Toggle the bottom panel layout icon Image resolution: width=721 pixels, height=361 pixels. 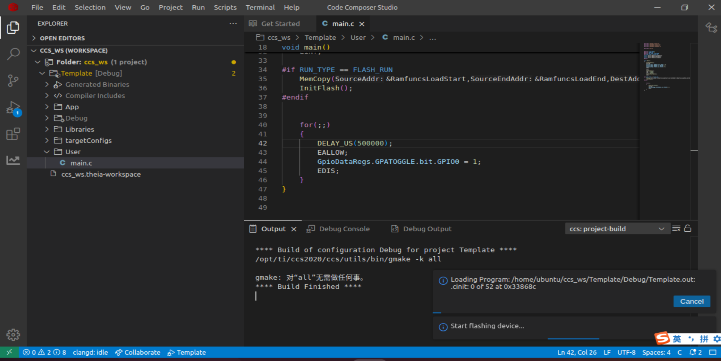pos(713,352)
